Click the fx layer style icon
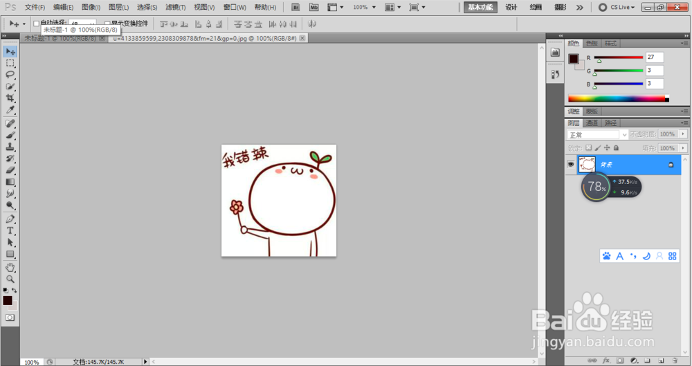Image resolution: width=692 pixels, height=366 pixels. [606, 360]
